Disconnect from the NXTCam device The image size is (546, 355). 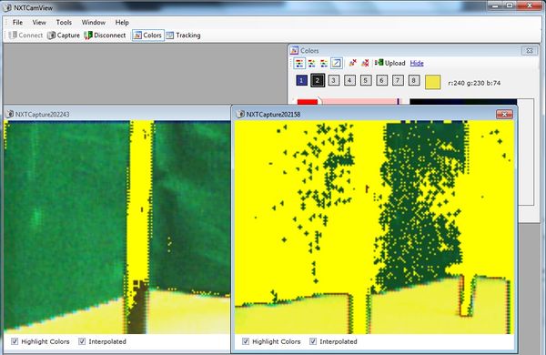(x=105, y=35)
